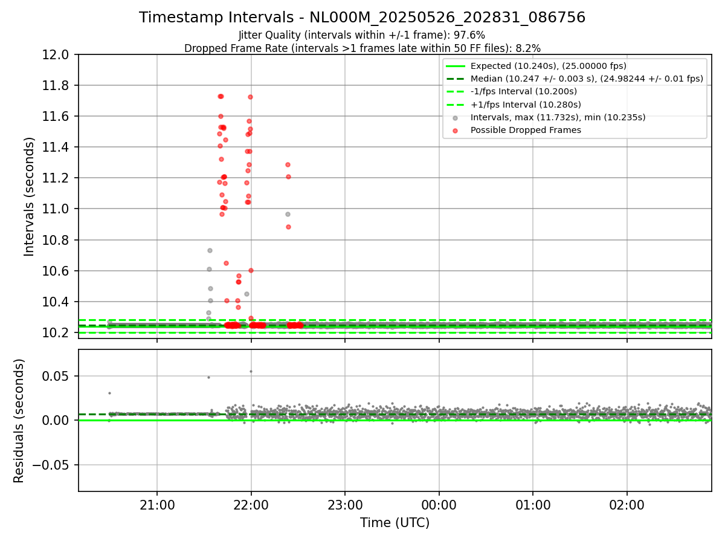725x544 pixels.
Task: Click the solid green line sample in legend
Action: point(456,66)
